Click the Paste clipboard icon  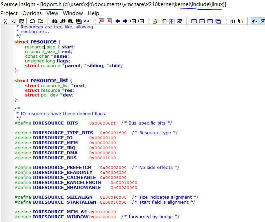21,21
